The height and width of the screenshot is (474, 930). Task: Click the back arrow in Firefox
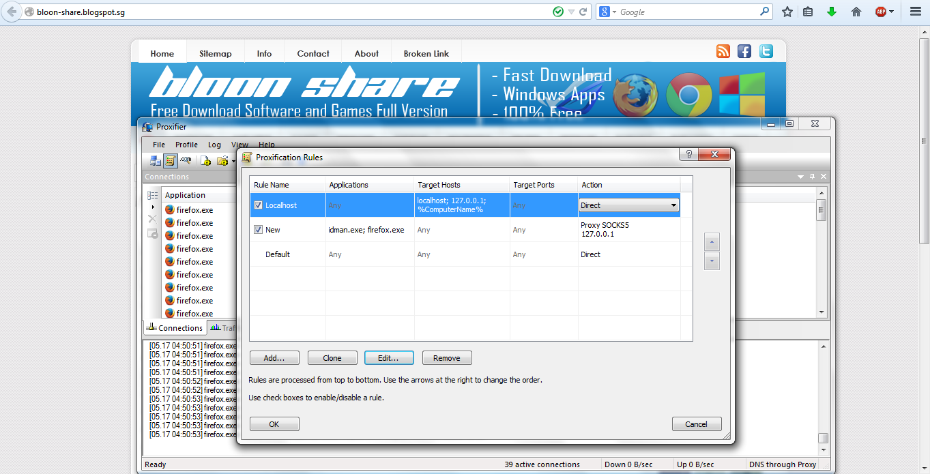point(12,12)
